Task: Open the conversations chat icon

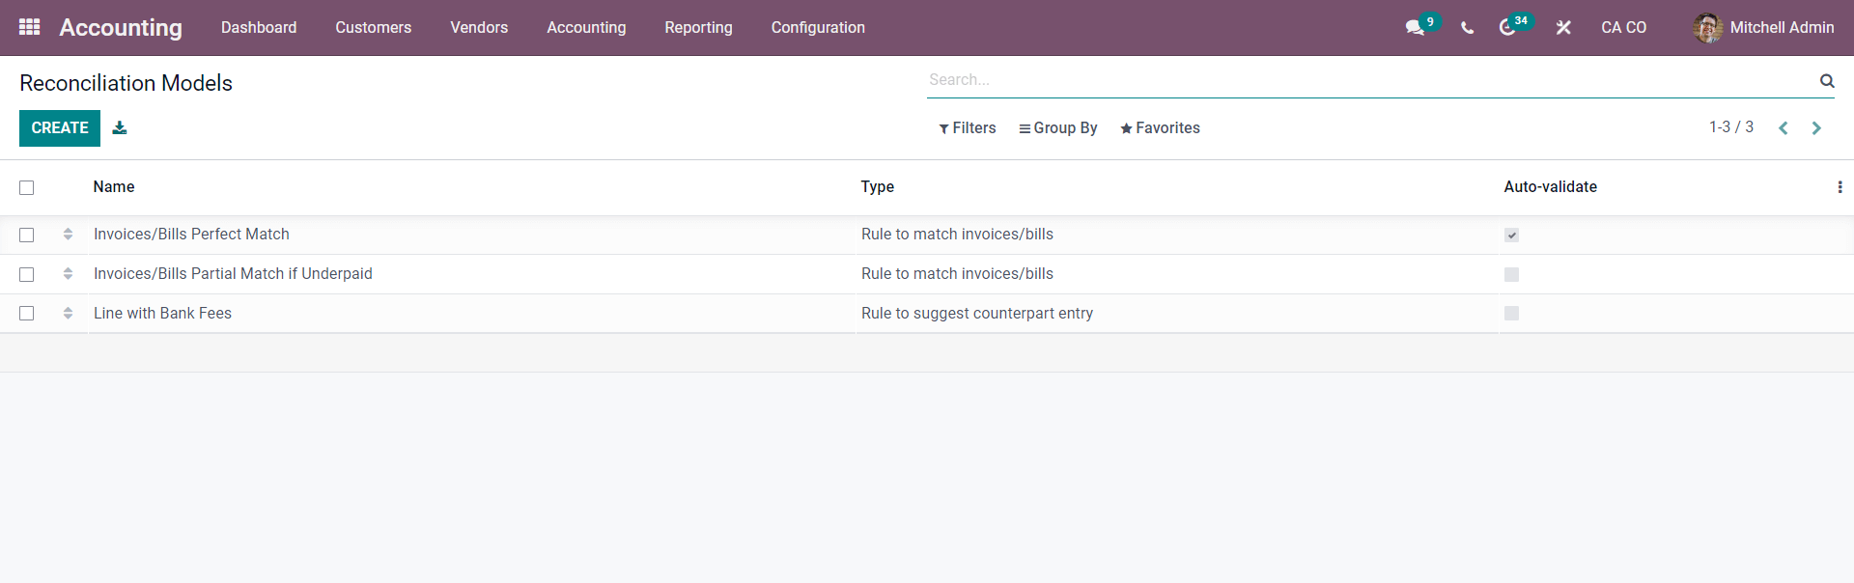Action: click(1416, 28)
